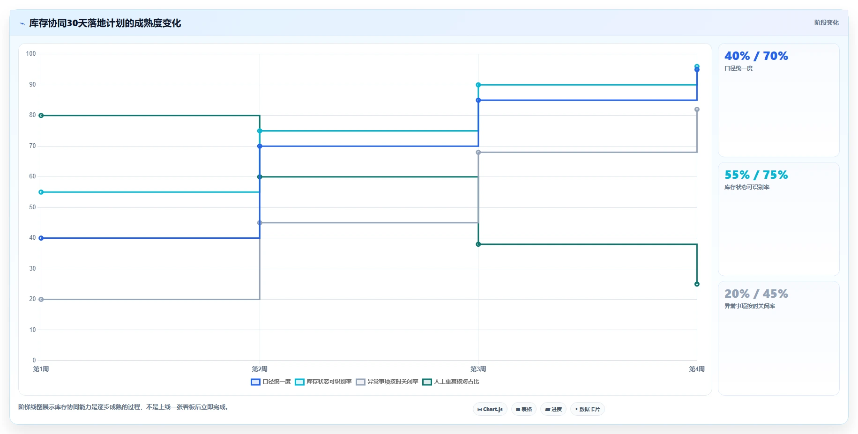
Task: Click the gray data point at 45 in 第2周
Action: click(x=260, y=223)
